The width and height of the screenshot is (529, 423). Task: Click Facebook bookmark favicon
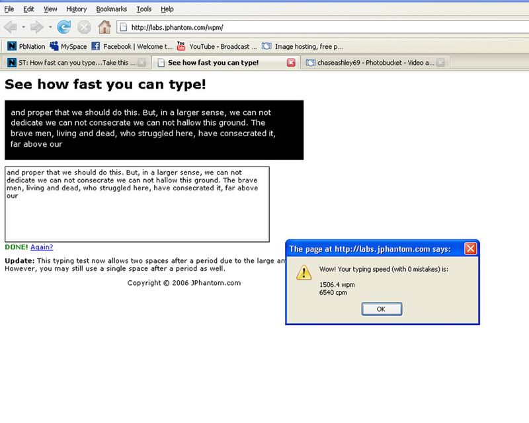pos(96,46)
